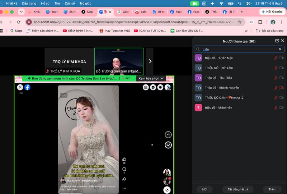Toggle video for TRIỆU ĐÔ - Yến Lâm

[282, 68]
